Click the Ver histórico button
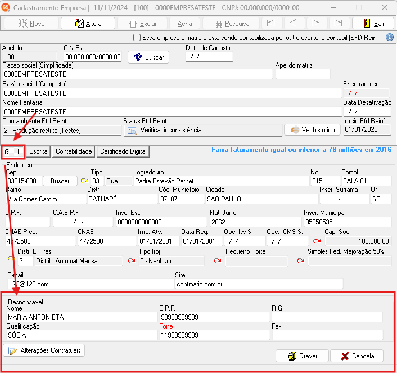The width and height of the screenshot is (397, 373). [x=312, y=130]
